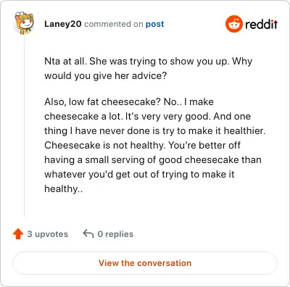The image size is (290, 287).
Task: Select the '0 replies' count label
Action: pos(115,234)
